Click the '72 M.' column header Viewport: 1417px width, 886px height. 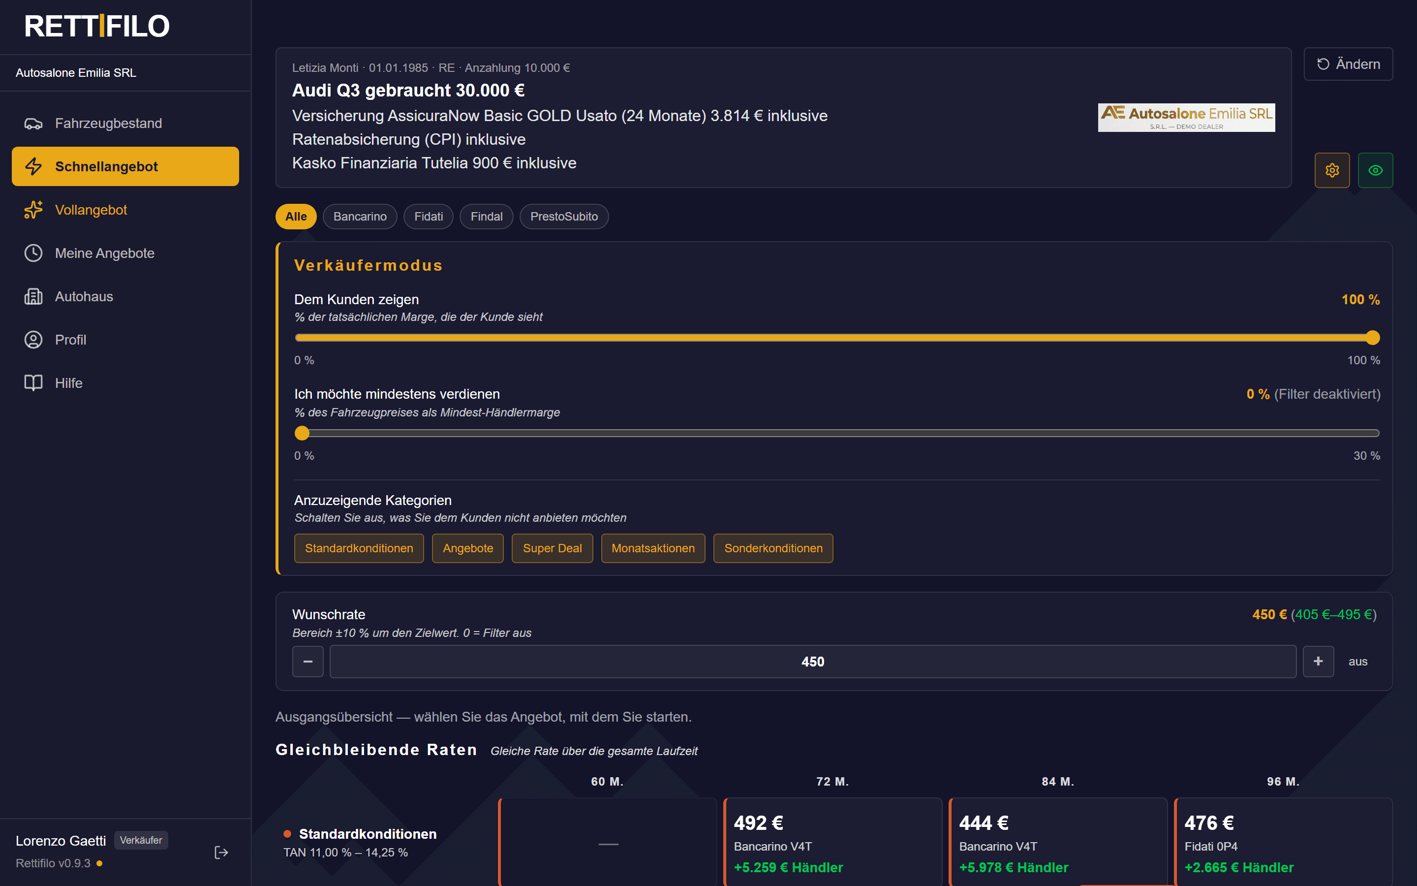click(832, 782)
